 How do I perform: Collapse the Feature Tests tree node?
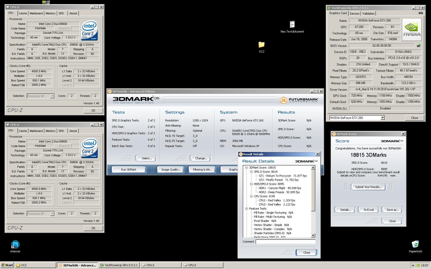tap(246, 209)
